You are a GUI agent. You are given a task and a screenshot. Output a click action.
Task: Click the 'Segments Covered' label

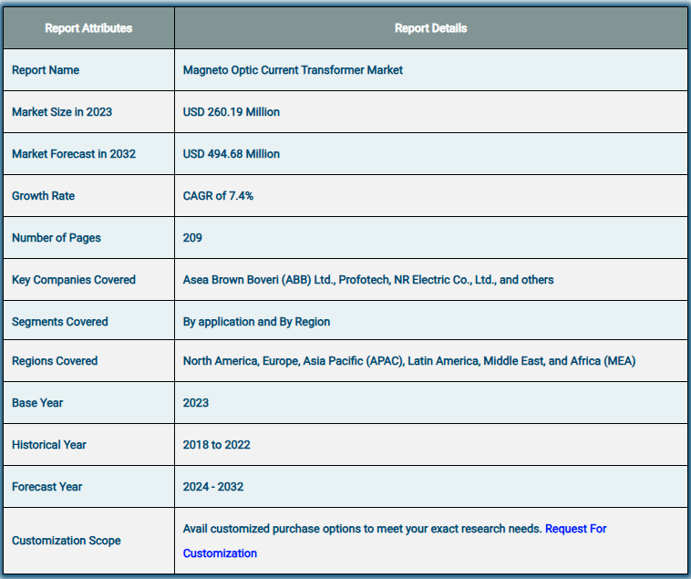coord(60,322)
